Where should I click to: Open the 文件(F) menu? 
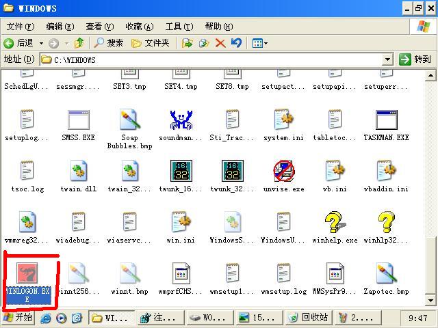21,27
